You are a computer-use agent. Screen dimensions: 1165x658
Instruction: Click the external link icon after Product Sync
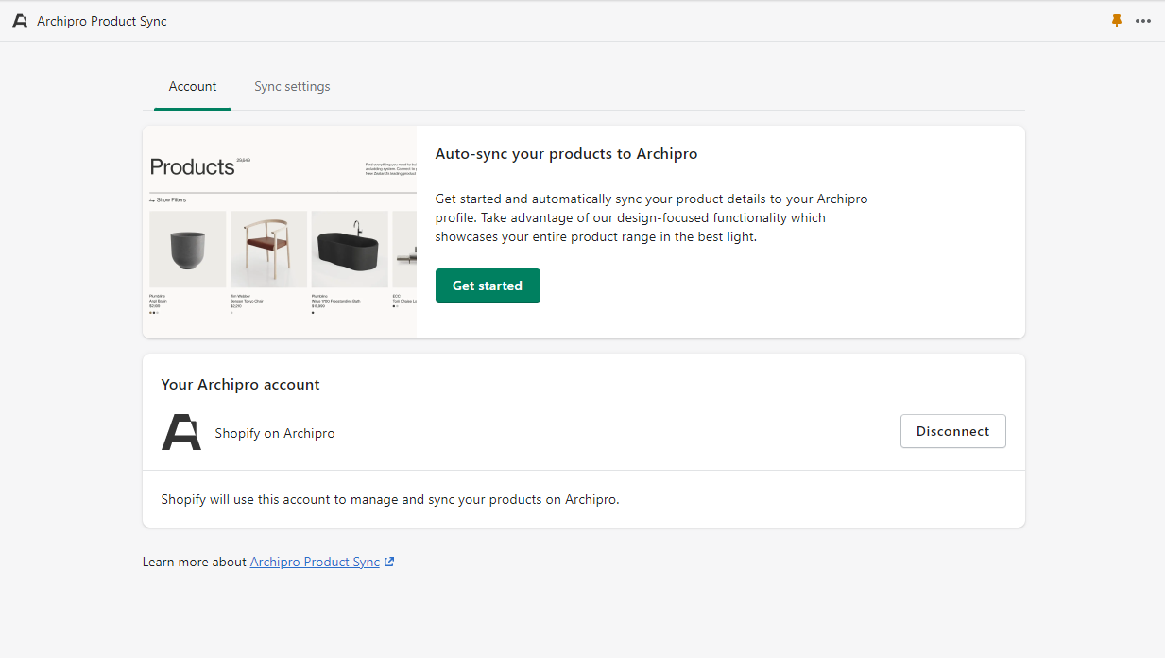(389, 562)
